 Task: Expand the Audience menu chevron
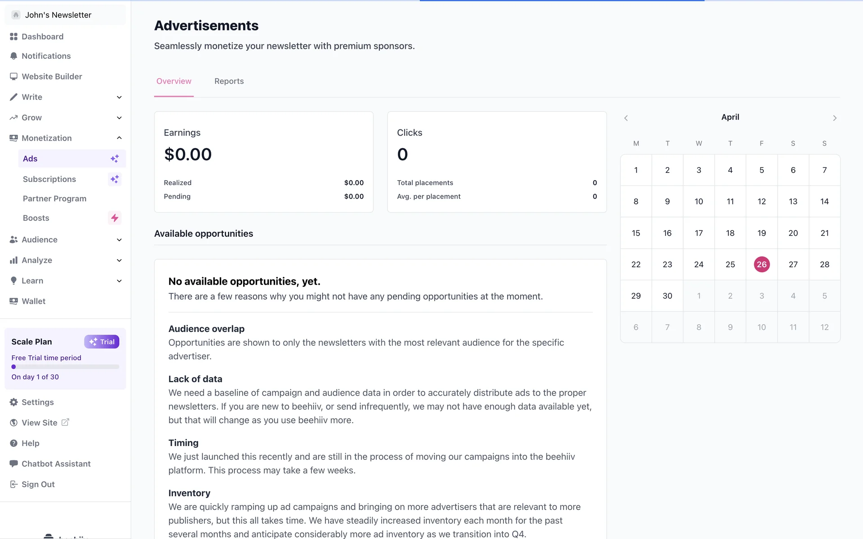point(119,240)
